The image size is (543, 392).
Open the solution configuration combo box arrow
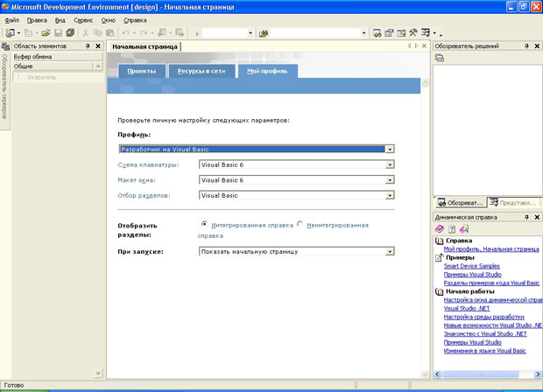(250, 33)
